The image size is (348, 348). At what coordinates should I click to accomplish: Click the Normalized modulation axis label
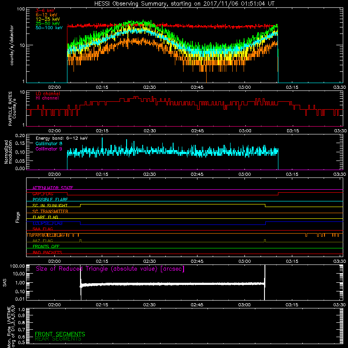point(8,152)
